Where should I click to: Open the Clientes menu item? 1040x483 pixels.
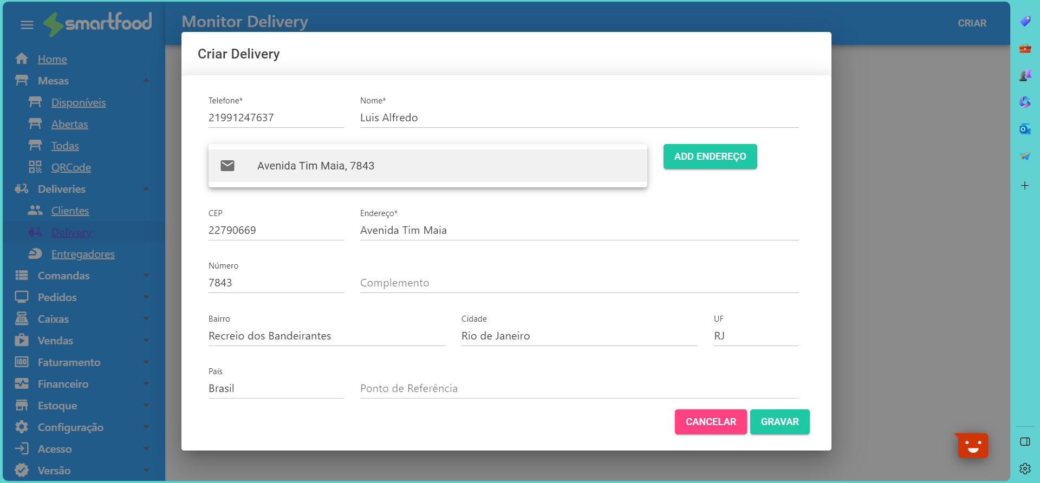pyautogui.click(x=70, y=211)
